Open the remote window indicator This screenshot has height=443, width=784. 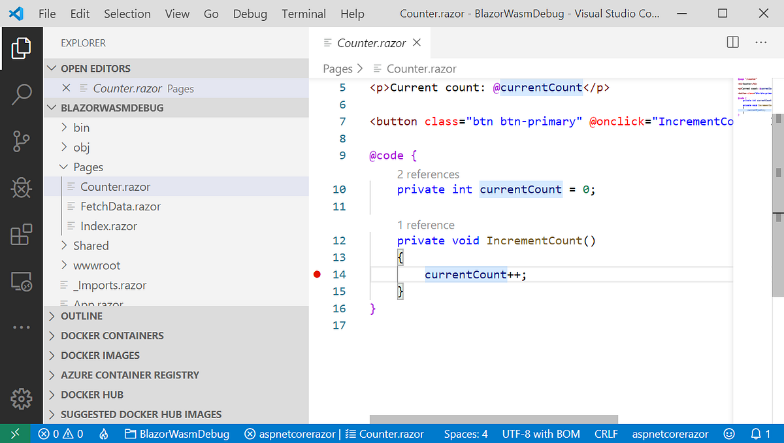[x=16, y=433]
